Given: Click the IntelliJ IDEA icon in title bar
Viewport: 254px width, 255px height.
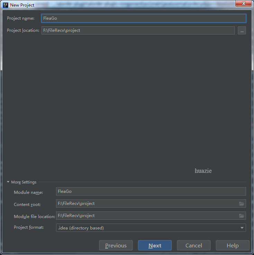Looking at the screenshot, I should pos(6,5).
